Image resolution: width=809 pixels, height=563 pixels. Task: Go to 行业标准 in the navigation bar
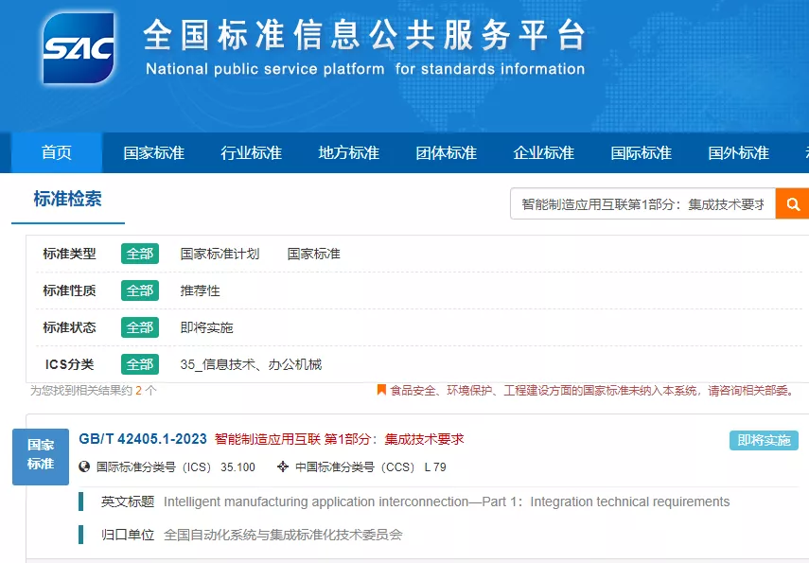[252, 152]
